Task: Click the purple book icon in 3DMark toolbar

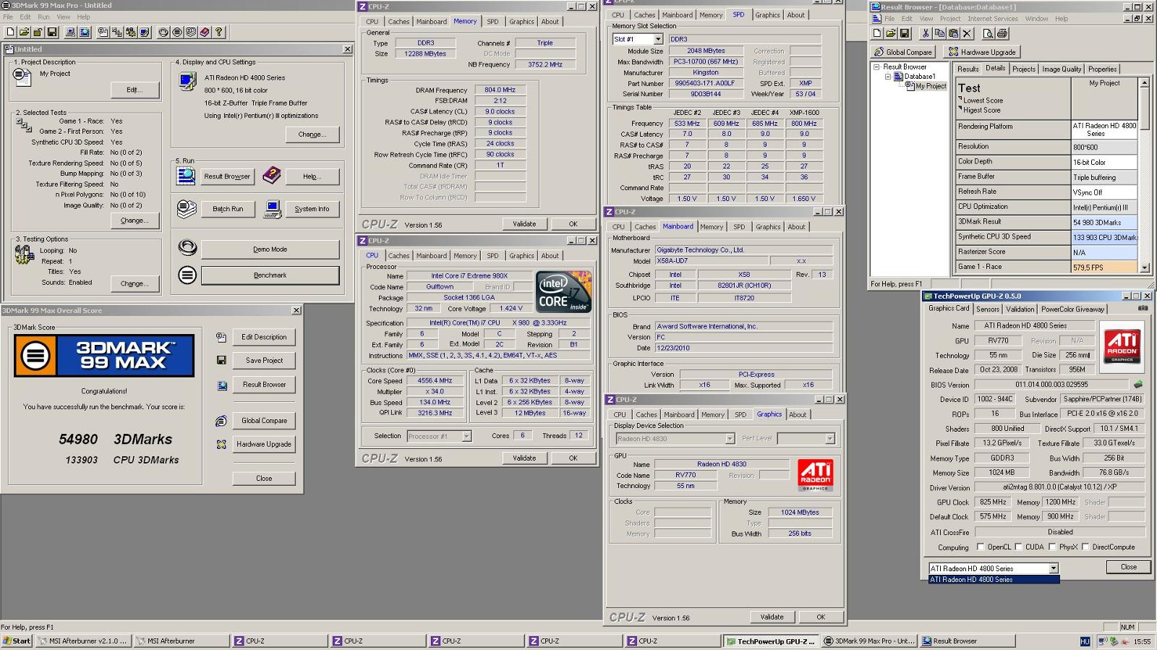Action: 205,33
